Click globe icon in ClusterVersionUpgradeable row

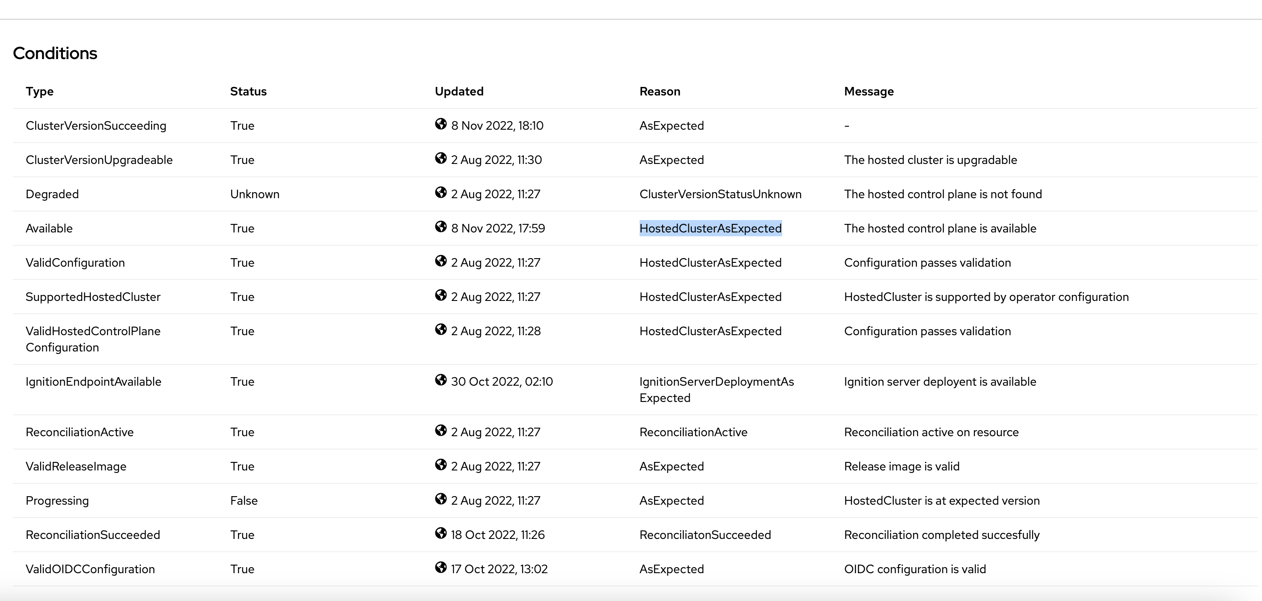click(x=441, y=158)
